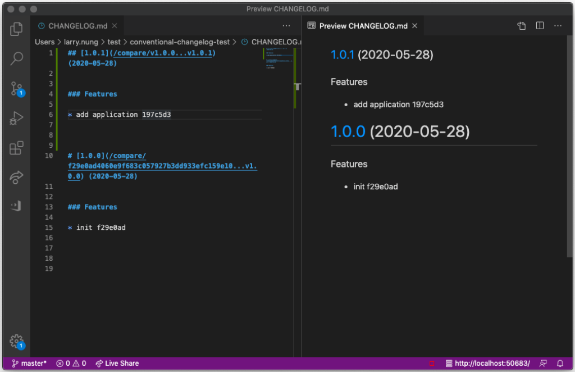The image size is (575, 372).
Task: Split the preview editor to the right
Action: click(x=540, y=26)
